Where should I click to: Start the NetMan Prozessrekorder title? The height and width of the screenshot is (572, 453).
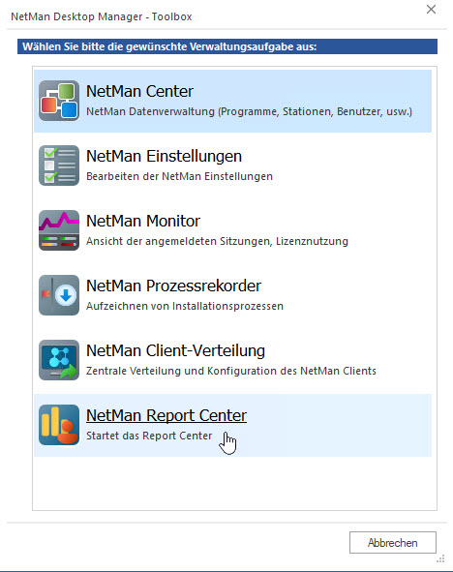pyautogui.click(x=173, y=286)
